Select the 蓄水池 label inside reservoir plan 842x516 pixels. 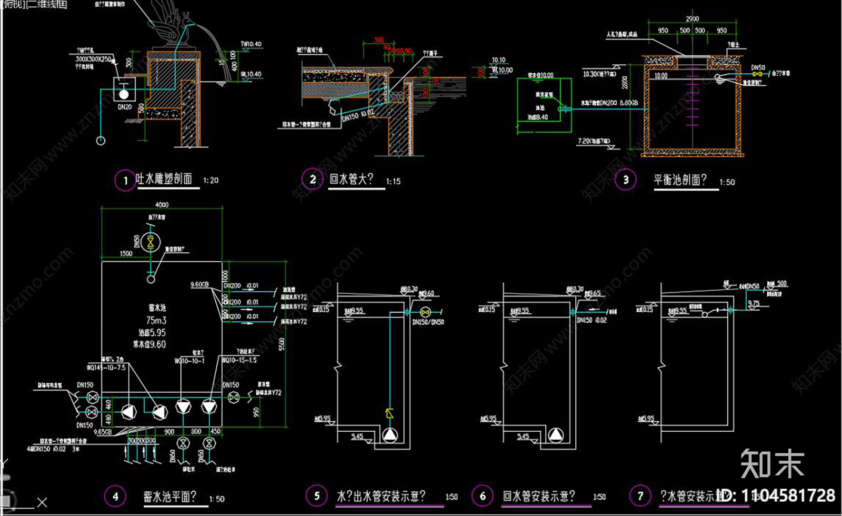pyautogui.click(x=157, y=308)
